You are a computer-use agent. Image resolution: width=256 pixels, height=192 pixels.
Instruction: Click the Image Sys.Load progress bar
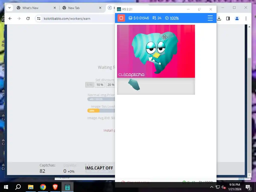point(101,111)
